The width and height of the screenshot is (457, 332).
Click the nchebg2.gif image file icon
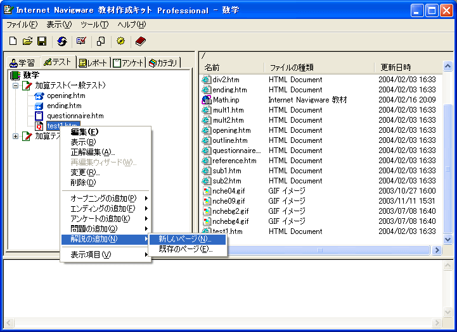pos(207,211)
